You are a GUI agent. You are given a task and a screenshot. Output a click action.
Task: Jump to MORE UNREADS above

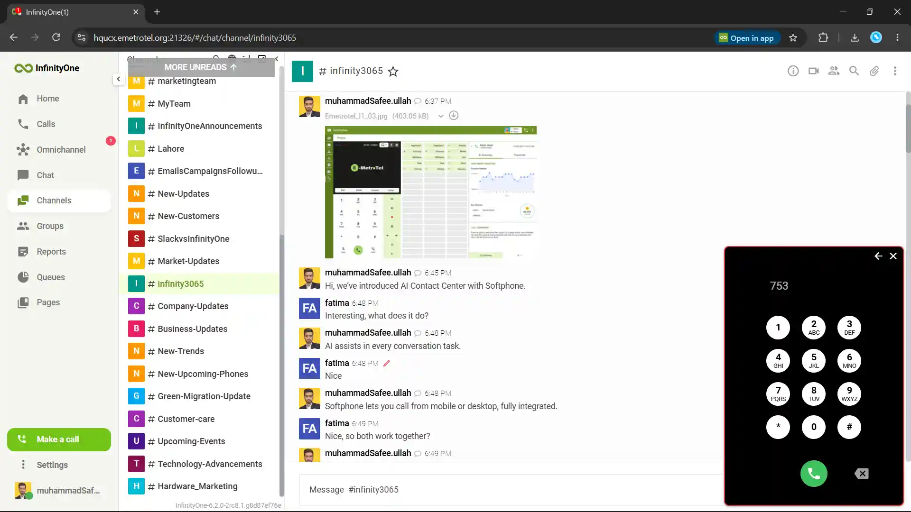click(x=201, y=67)
